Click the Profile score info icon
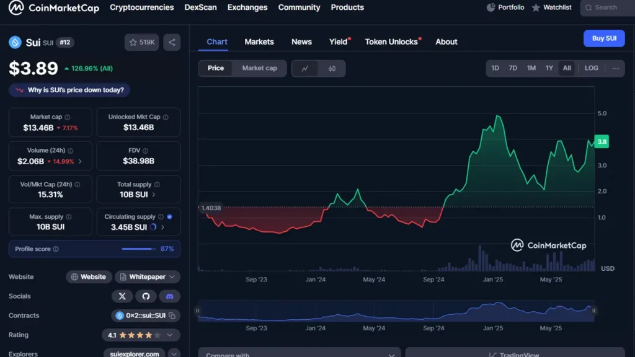 pos(56,249)
